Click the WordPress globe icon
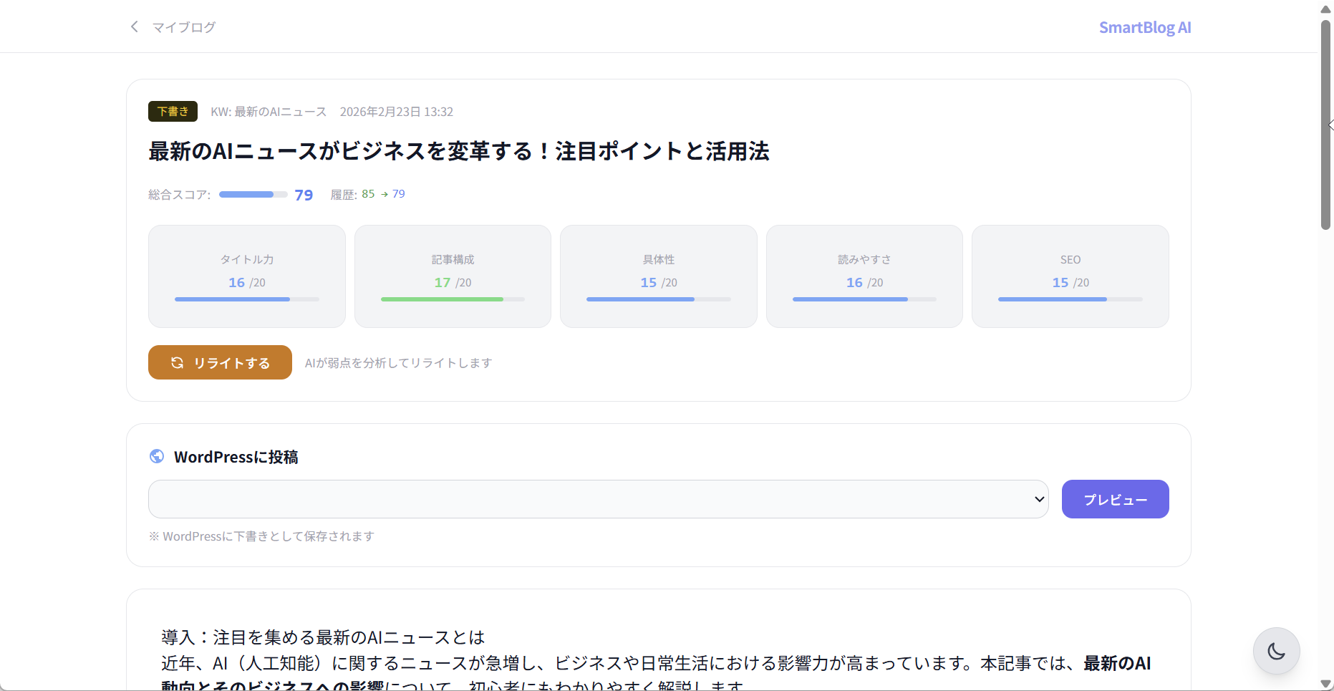This screenshot has height=691, width=1334. click(157, 456)
